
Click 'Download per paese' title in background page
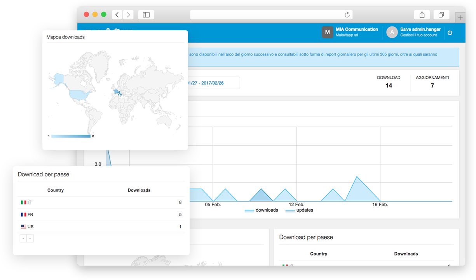click(306, 237)
